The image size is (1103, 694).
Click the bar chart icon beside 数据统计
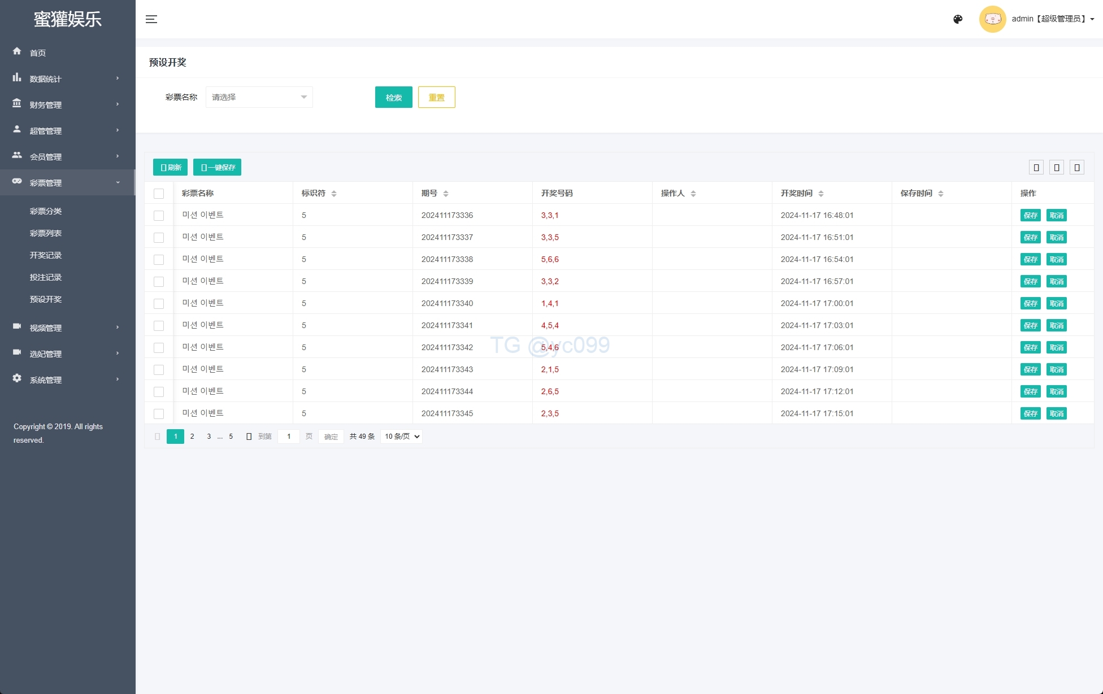[x=17, y=77]
